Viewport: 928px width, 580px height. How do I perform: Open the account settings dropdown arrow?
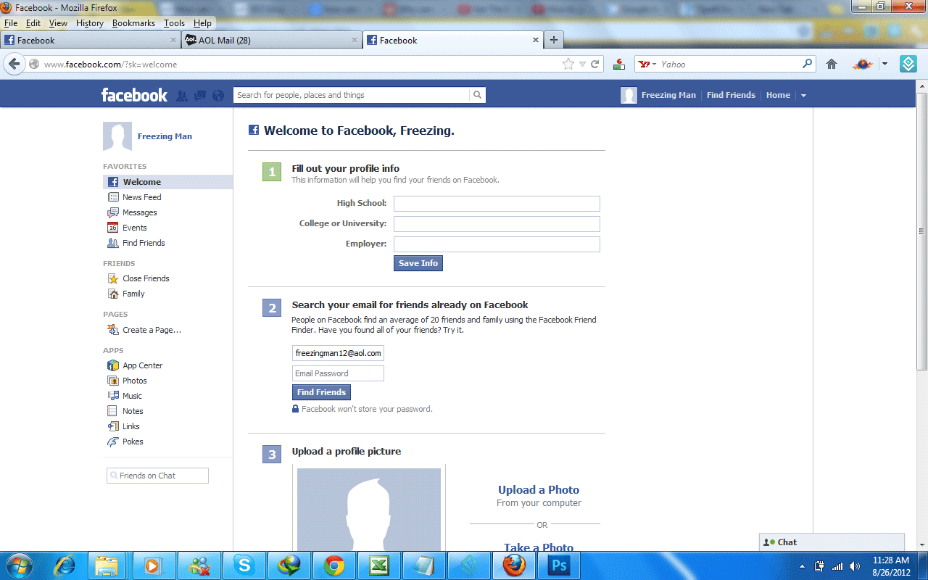tap(803, 95)
